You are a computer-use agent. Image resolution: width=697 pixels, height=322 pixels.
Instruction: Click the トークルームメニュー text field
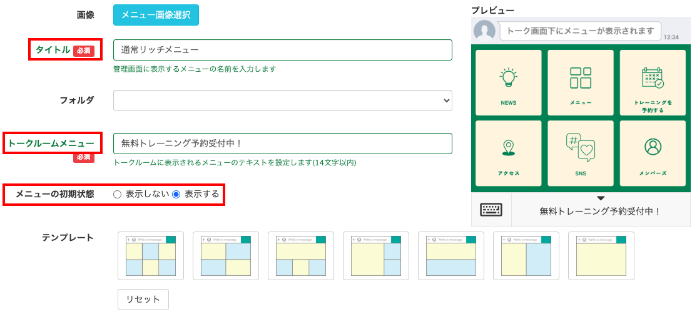pos(282,144)
